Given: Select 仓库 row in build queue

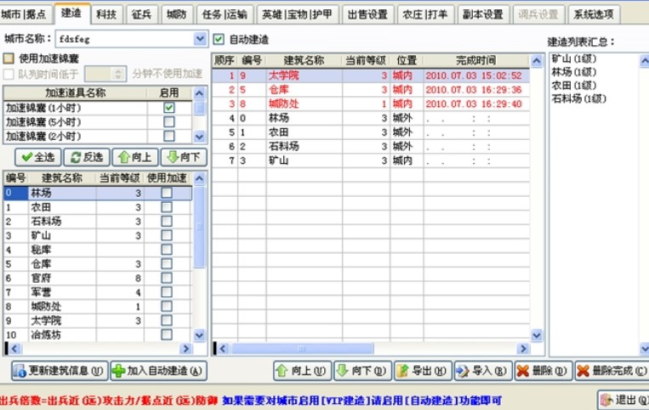Looking at the screenshot, I should pos(371,90).
